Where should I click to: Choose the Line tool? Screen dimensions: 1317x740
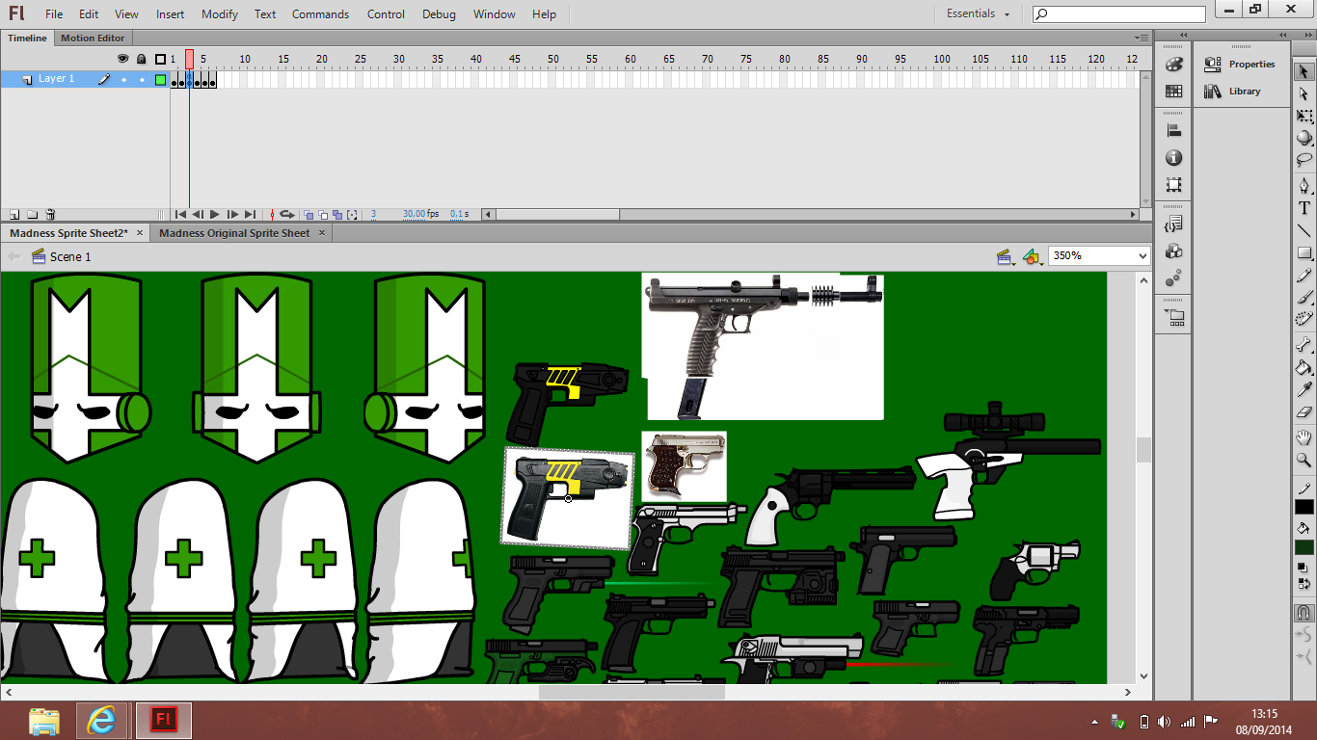(1304, 231)
